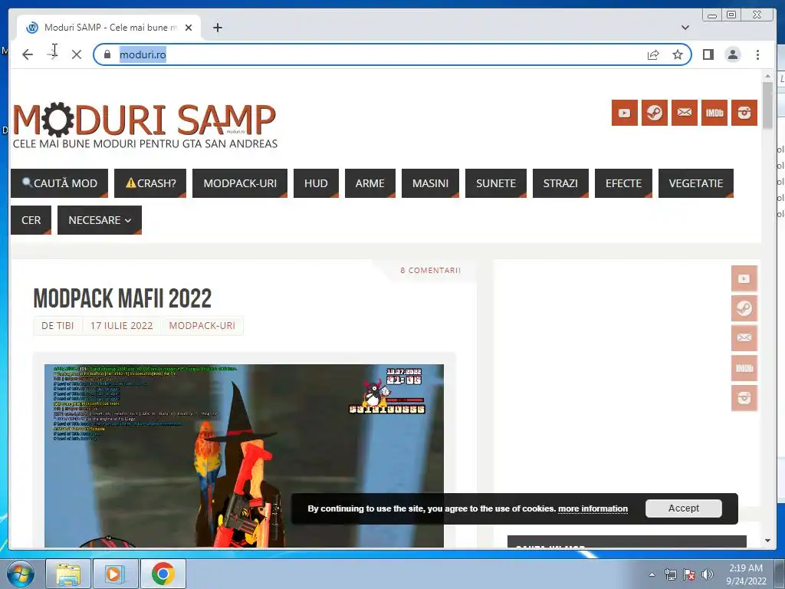Click the Moduri SAMP site logo
The height and width of the screenshot is (589, 785).
[x=145, y=125]
